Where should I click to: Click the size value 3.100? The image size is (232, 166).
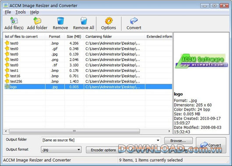74,65
